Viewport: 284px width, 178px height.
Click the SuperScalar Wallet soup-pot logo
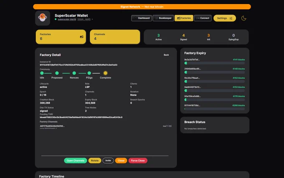(43, 18)
